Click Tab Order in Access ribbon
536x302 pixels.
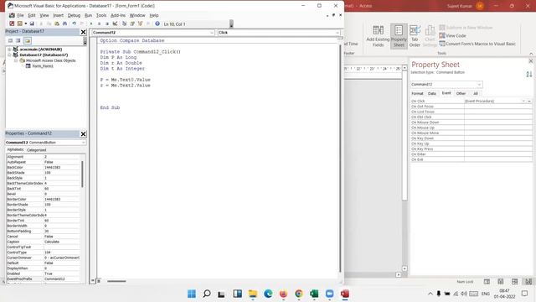click(415, 36)
